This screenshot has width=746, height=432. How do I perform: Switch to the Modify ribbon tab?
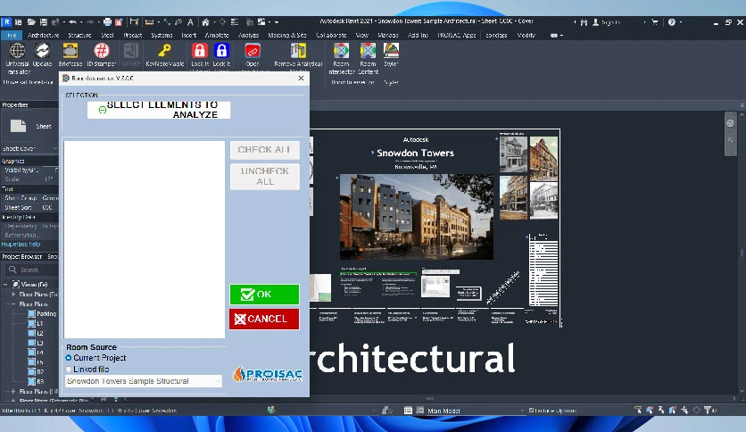pos(526,35)
